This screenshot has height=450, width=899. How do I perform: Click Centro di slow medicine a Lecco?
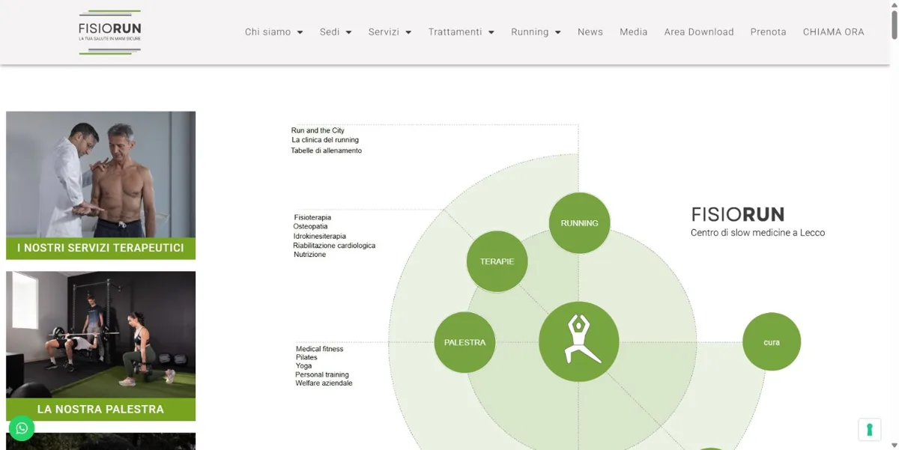757,233
